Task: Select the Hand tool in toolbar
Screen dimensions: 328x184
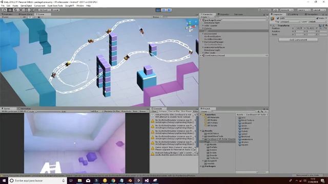Action: point(5,10)
